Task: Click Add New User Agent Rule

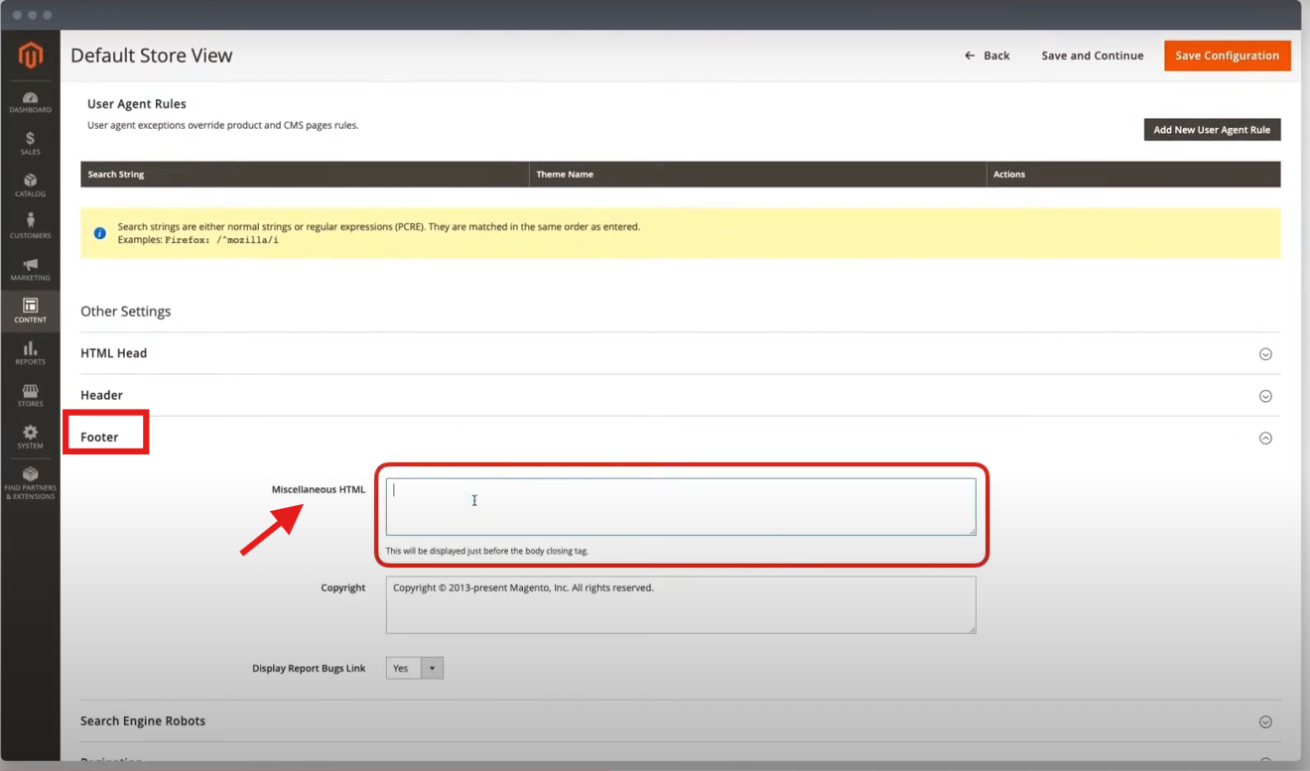Action: [x=1212, y=130]
